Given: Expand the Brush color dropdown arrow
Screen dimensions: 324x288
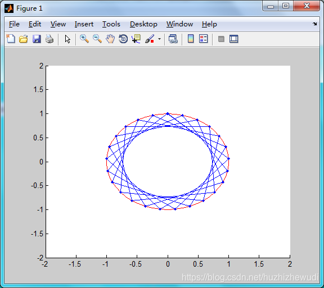Looking at the screenshot, I should (159, 39).
